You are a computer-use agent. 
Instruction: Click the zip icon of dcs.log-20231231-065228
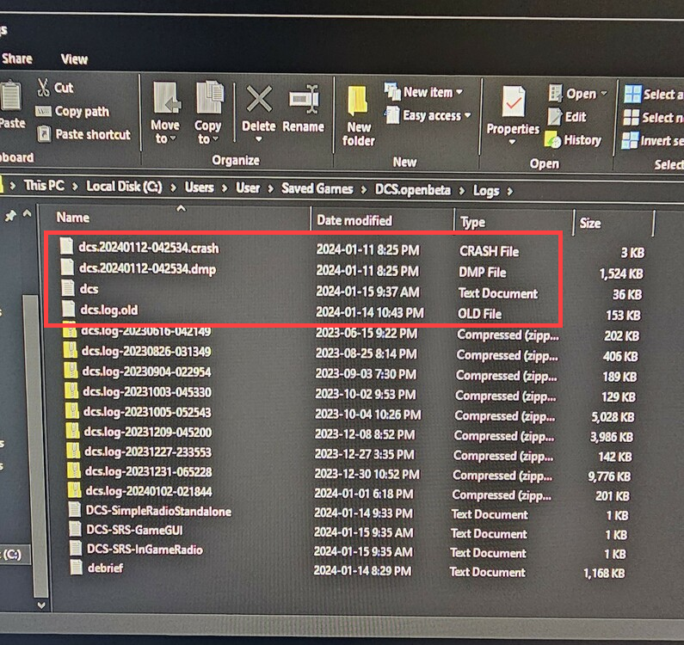click(74, 470)
